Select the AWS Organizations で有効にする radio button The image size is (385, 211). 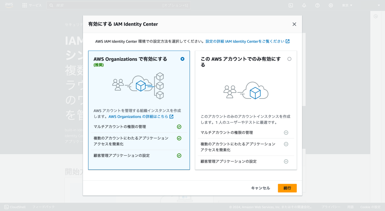183,59
